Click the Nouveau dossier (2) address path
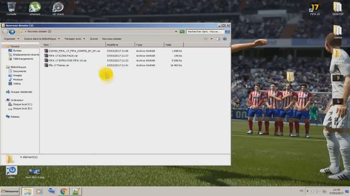350x196 pixels. coord(39,32)
